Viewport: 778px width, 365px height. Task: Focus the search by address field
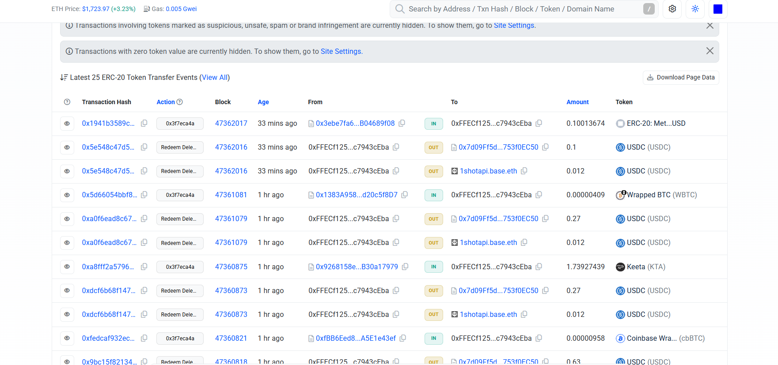pos(524,9)
